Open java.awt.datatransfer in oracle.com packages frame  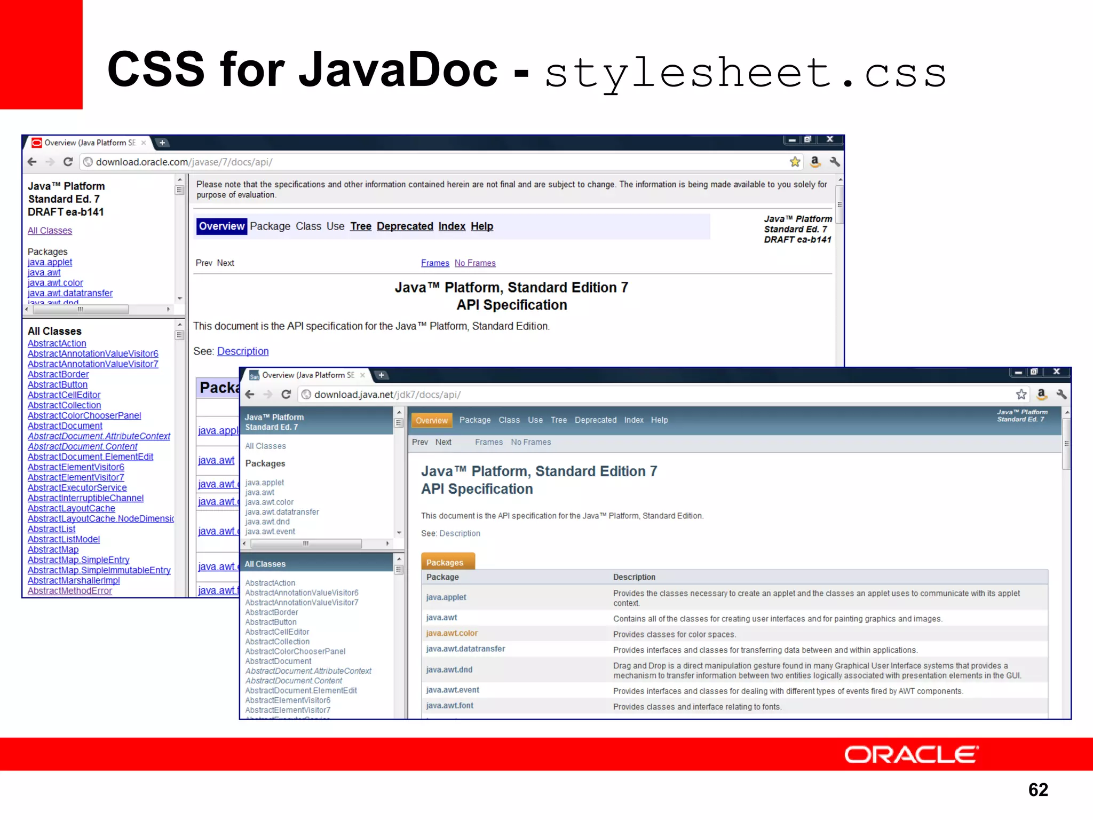point(70,293)
